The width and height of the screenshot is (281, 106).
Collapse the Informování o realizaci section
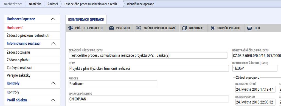click(53, 44)
